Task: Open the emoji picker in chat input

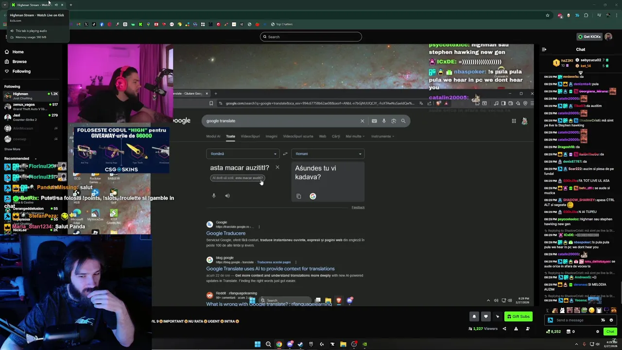Action: (x=611, y=320)
